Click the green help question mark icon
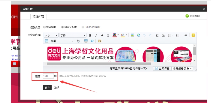Viewport: 211px width, 103px height. point(187,16)
